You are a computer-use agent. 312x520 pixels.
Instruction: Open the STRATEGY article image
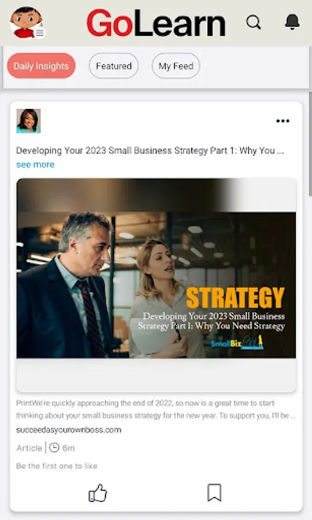click(x=156, y=285)
